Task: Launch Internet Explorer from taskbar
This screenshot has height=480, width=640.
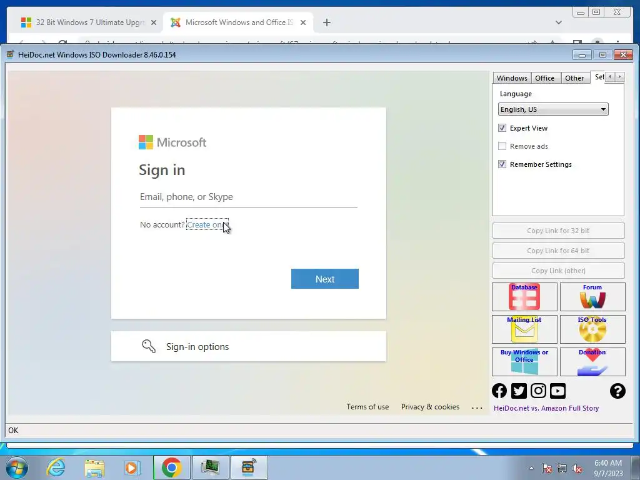Action: click(56, 467)
